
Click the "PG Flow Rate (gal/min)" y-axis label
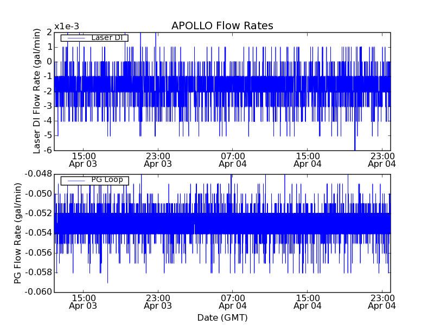pyautogui.click(x=17, y=233)
